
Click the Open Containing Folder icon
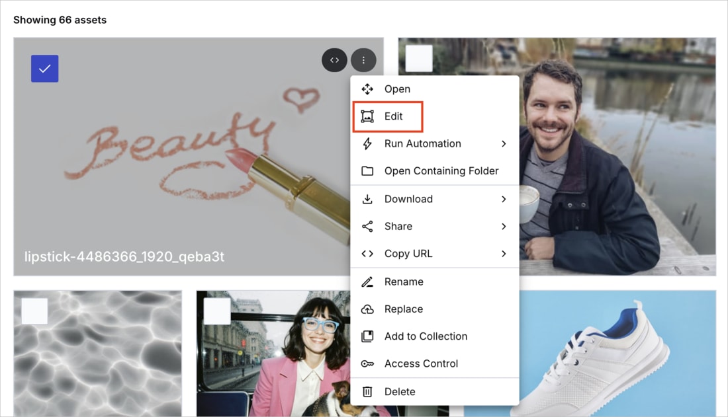367,171
